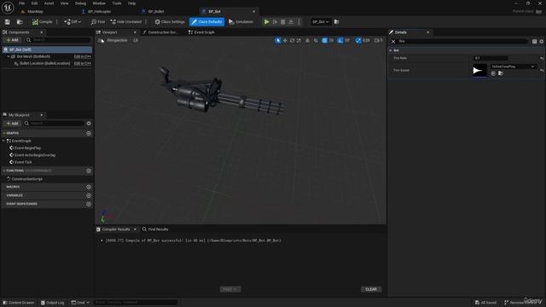546x307 pixels.
Task: Add new graph plus icon
Action: (x=89, y=133)
